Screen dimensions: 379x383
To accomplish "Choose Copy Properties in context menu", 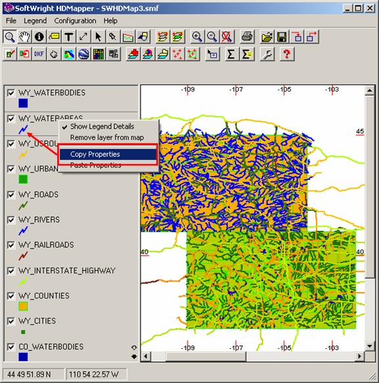I will click(x=108, y=154).
